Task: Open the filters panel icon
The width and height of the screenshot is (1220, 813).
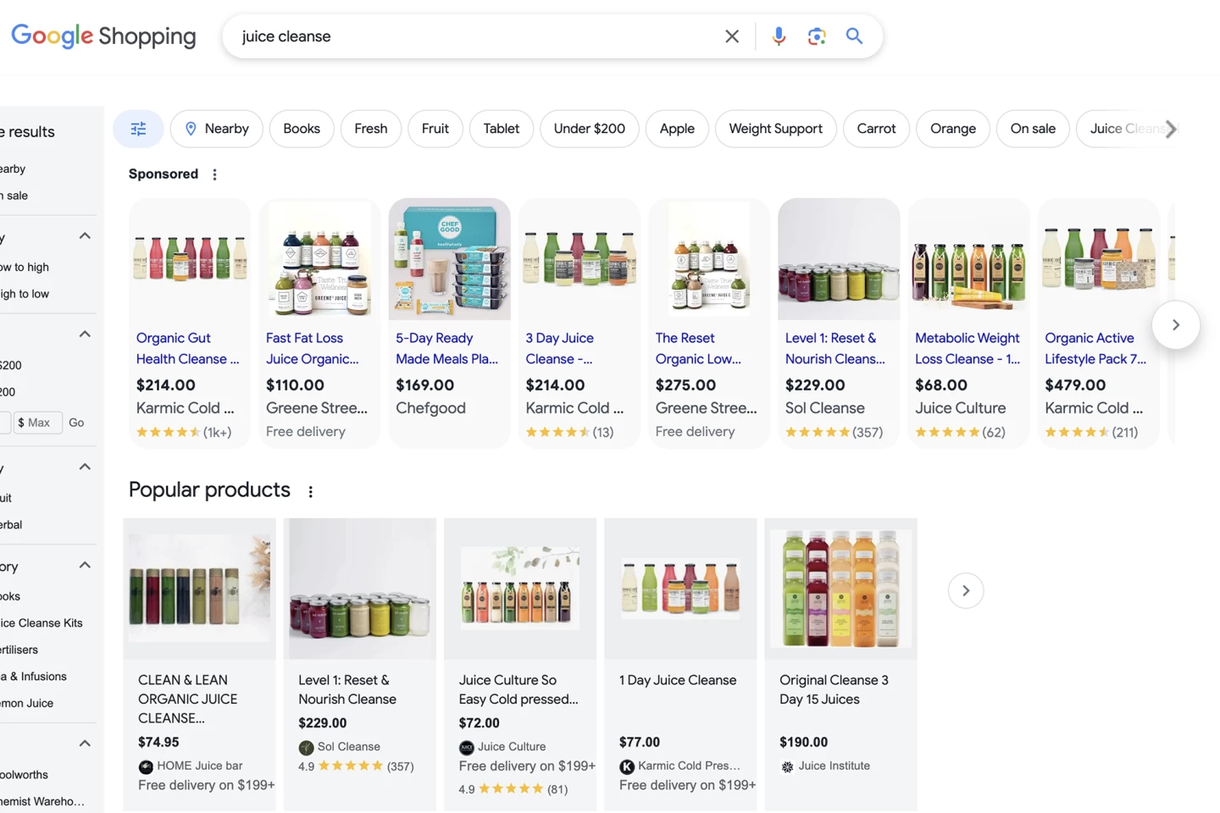Action: [x=138, y=129]
